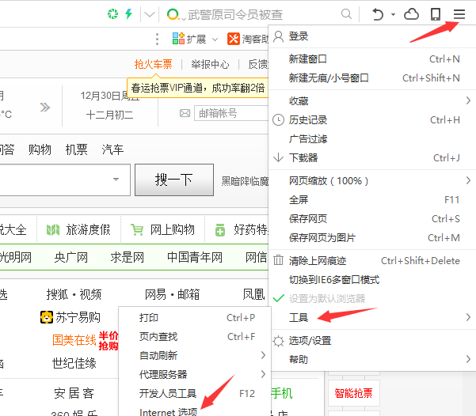Expand the address bar history chevron
Image resolution: width=476 pixels, height=416 pixels.
tap(150, 14)
